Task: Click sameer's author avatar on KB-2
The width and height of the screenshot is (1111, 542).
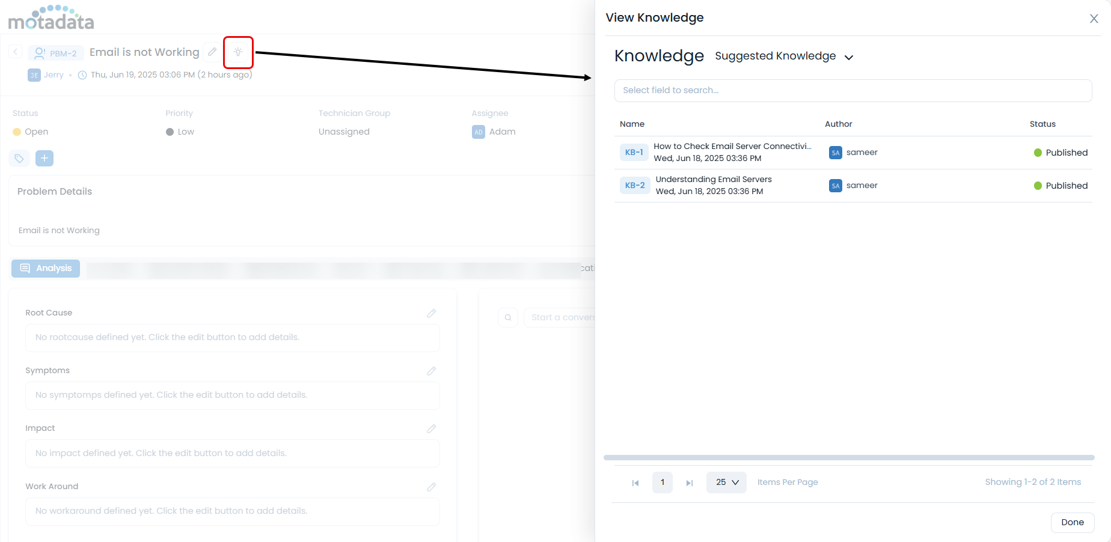Action: point(835,185)
